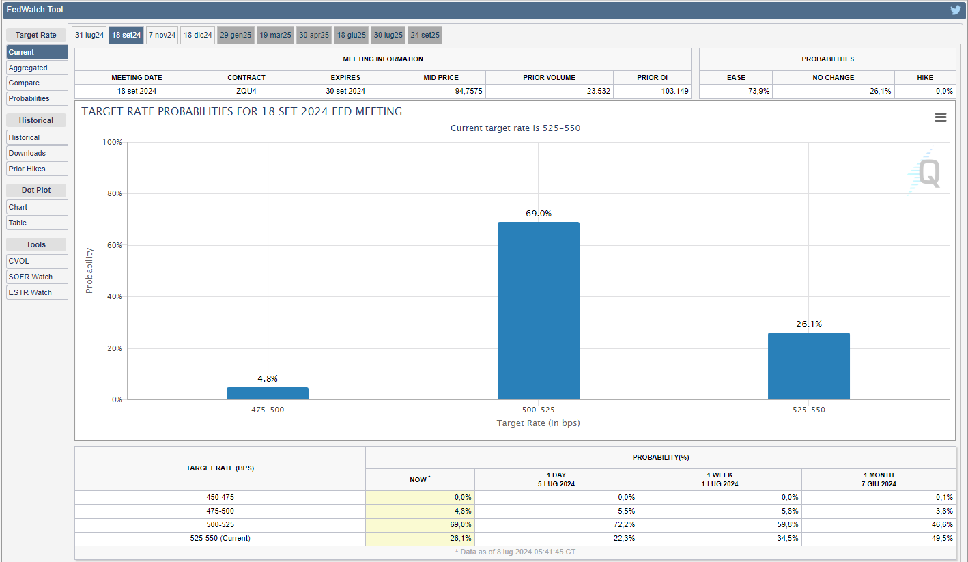Go to the Downloads section

click(37, 153)
